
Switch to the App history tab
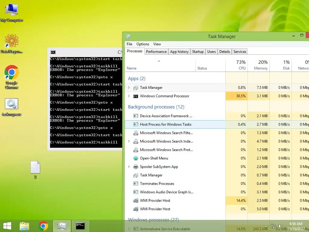point(179,51)
